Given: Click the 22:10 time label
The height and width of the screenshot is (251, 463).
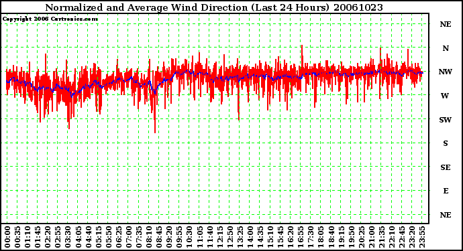Looking at the screenshot, I should click(x=391, y=237).
